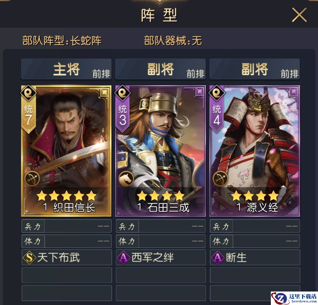Click the archer troop icon on 源义经 card
318x305 pixels.
point(220,179)
